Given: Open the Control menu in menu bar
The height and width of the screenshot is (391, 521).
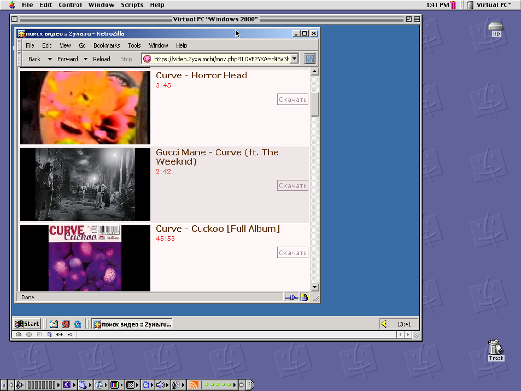Looking at the screenshot, I should click(70, 5).
